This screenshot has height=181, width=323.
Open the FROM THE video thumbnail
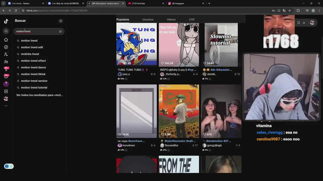click(179, 164)
